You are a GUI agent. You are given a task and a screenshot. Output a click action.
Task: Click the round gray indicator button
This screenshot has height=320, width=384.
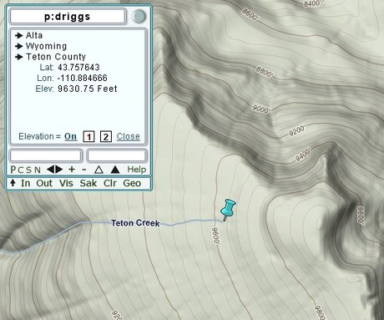click(x=139, y=17)
